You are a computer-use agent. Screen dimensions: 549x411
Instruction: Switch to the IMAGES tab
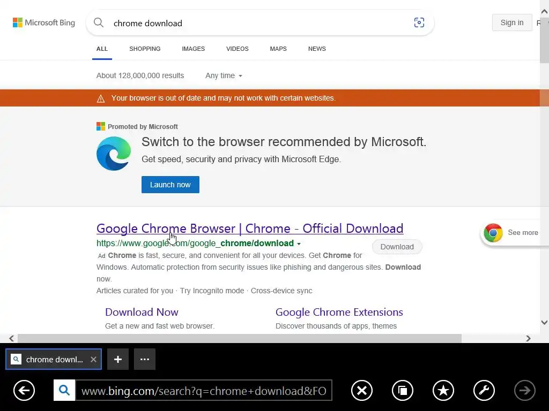pos(193,49)
